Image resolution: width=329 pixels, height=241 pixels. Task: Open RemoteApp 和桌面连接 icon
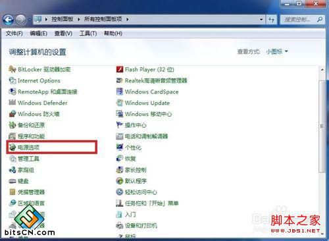[13, 92]
